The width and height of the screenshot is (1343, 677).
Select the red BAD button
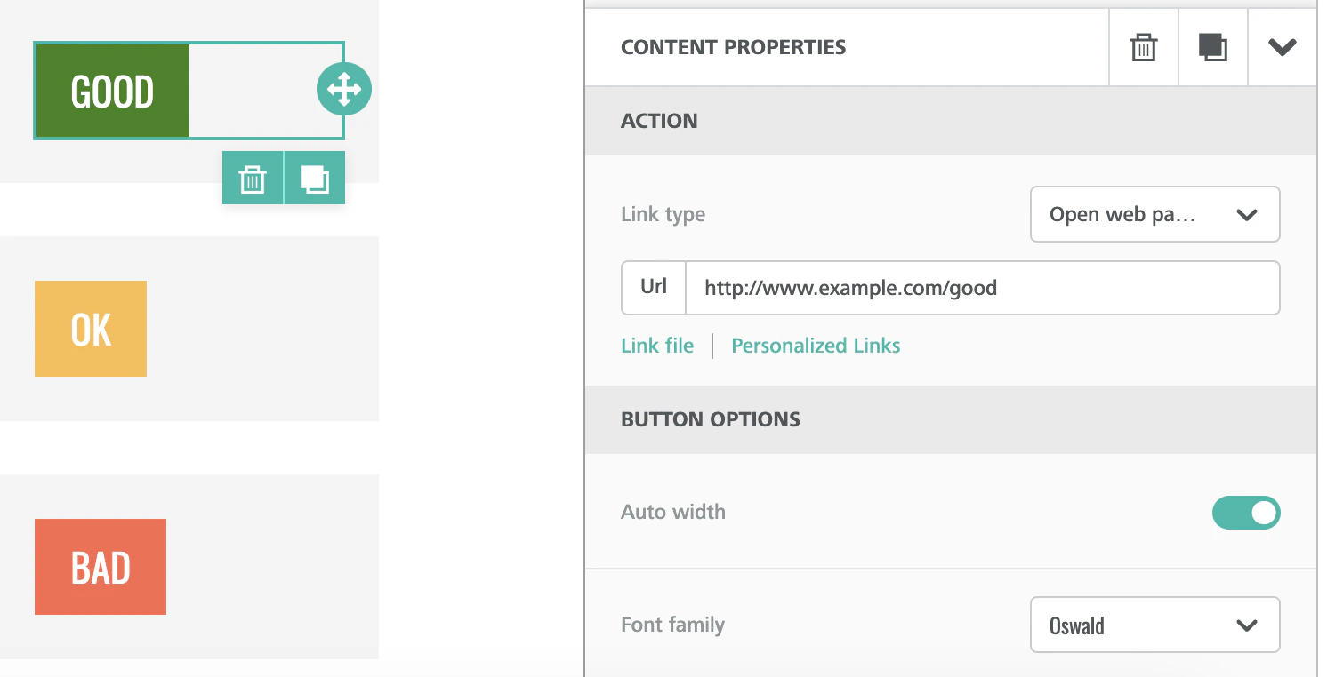point(101,567)
